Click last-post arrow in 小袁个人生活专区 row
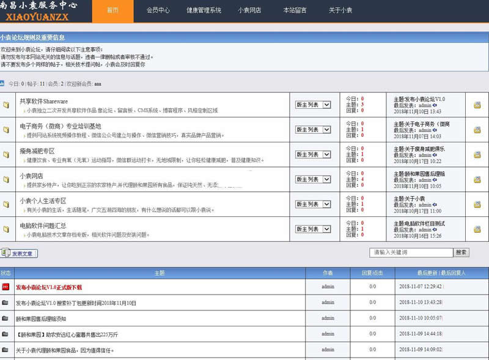Image resolution: width=489 pixels, height=360 pixels. click(435, 205)
